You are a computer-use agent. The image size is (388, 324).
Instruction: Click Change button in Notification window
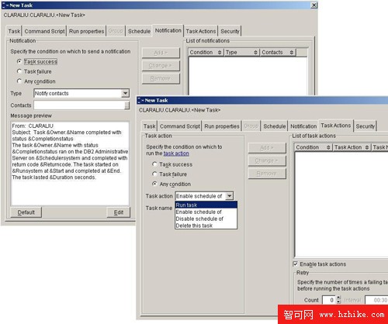(161, 66)
